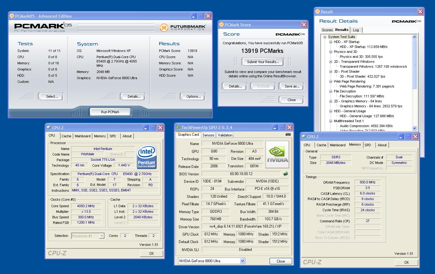
Task: Open Mainboard tab in CPU-Z processor window
Action: pos(83,136)
